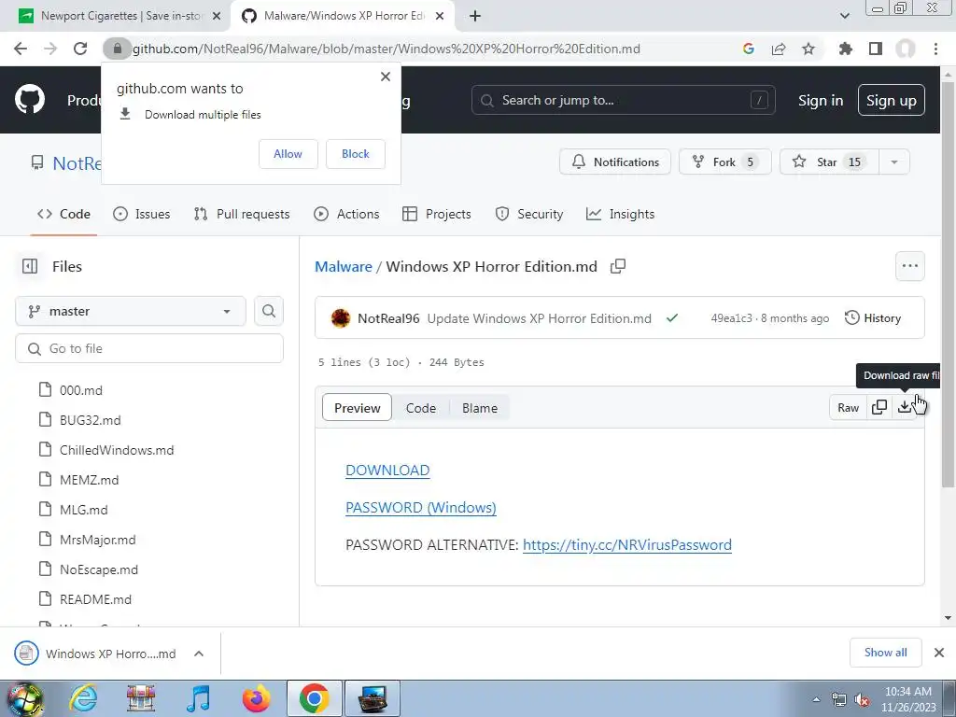This screenshot has width=956, height=717.
Task: Toggle the Chrome side panel icon
Action: [x=876, y=49]
